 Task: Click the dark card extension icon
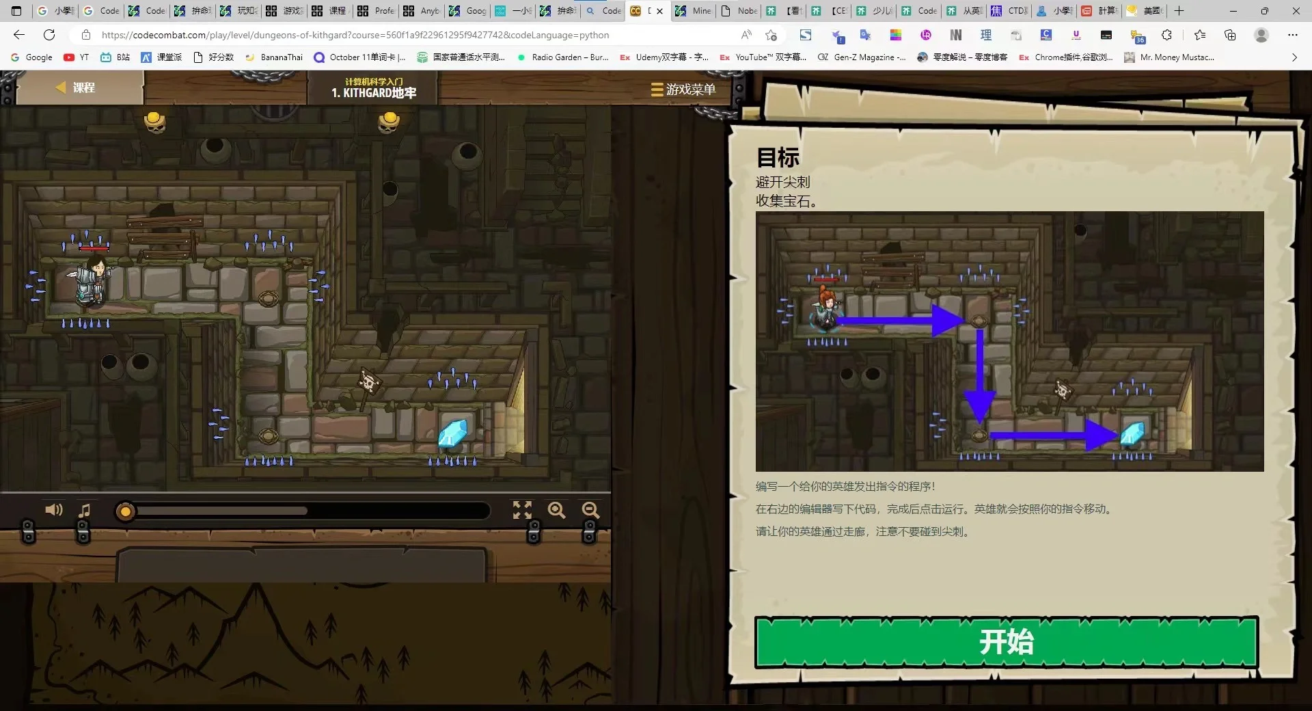(x=1106, y=35)
